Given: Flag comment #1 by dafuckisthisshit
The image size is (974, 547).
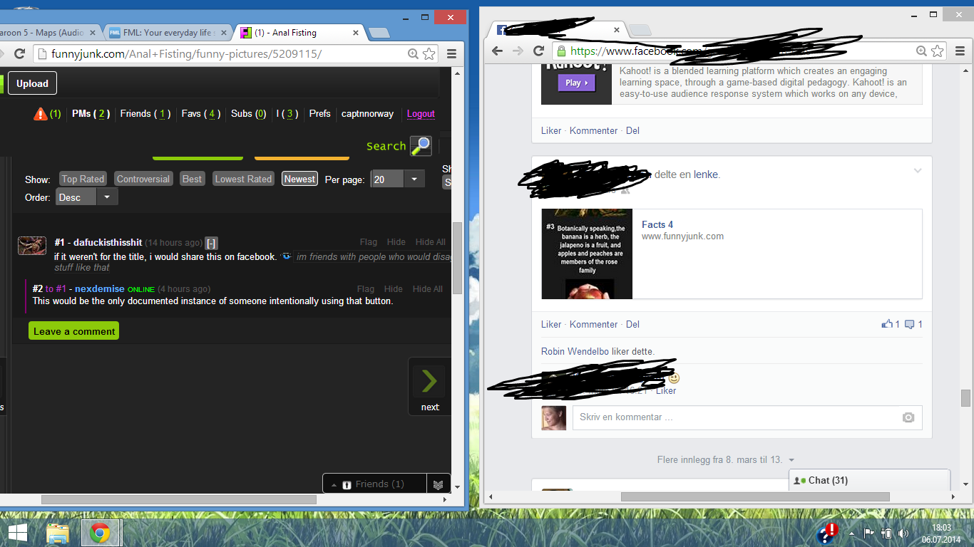Looking at the screenshot, I should (x=369, y=242).
